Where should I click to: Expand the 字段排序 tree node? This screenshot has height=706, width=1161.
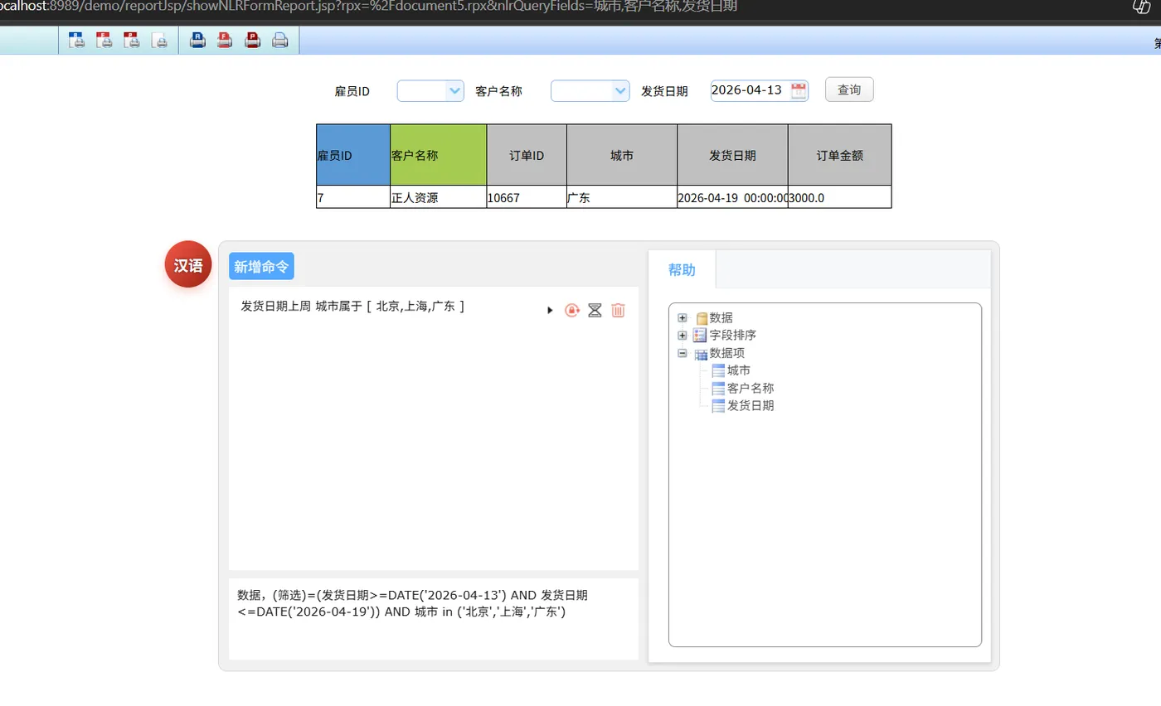(x=682, y=335)
